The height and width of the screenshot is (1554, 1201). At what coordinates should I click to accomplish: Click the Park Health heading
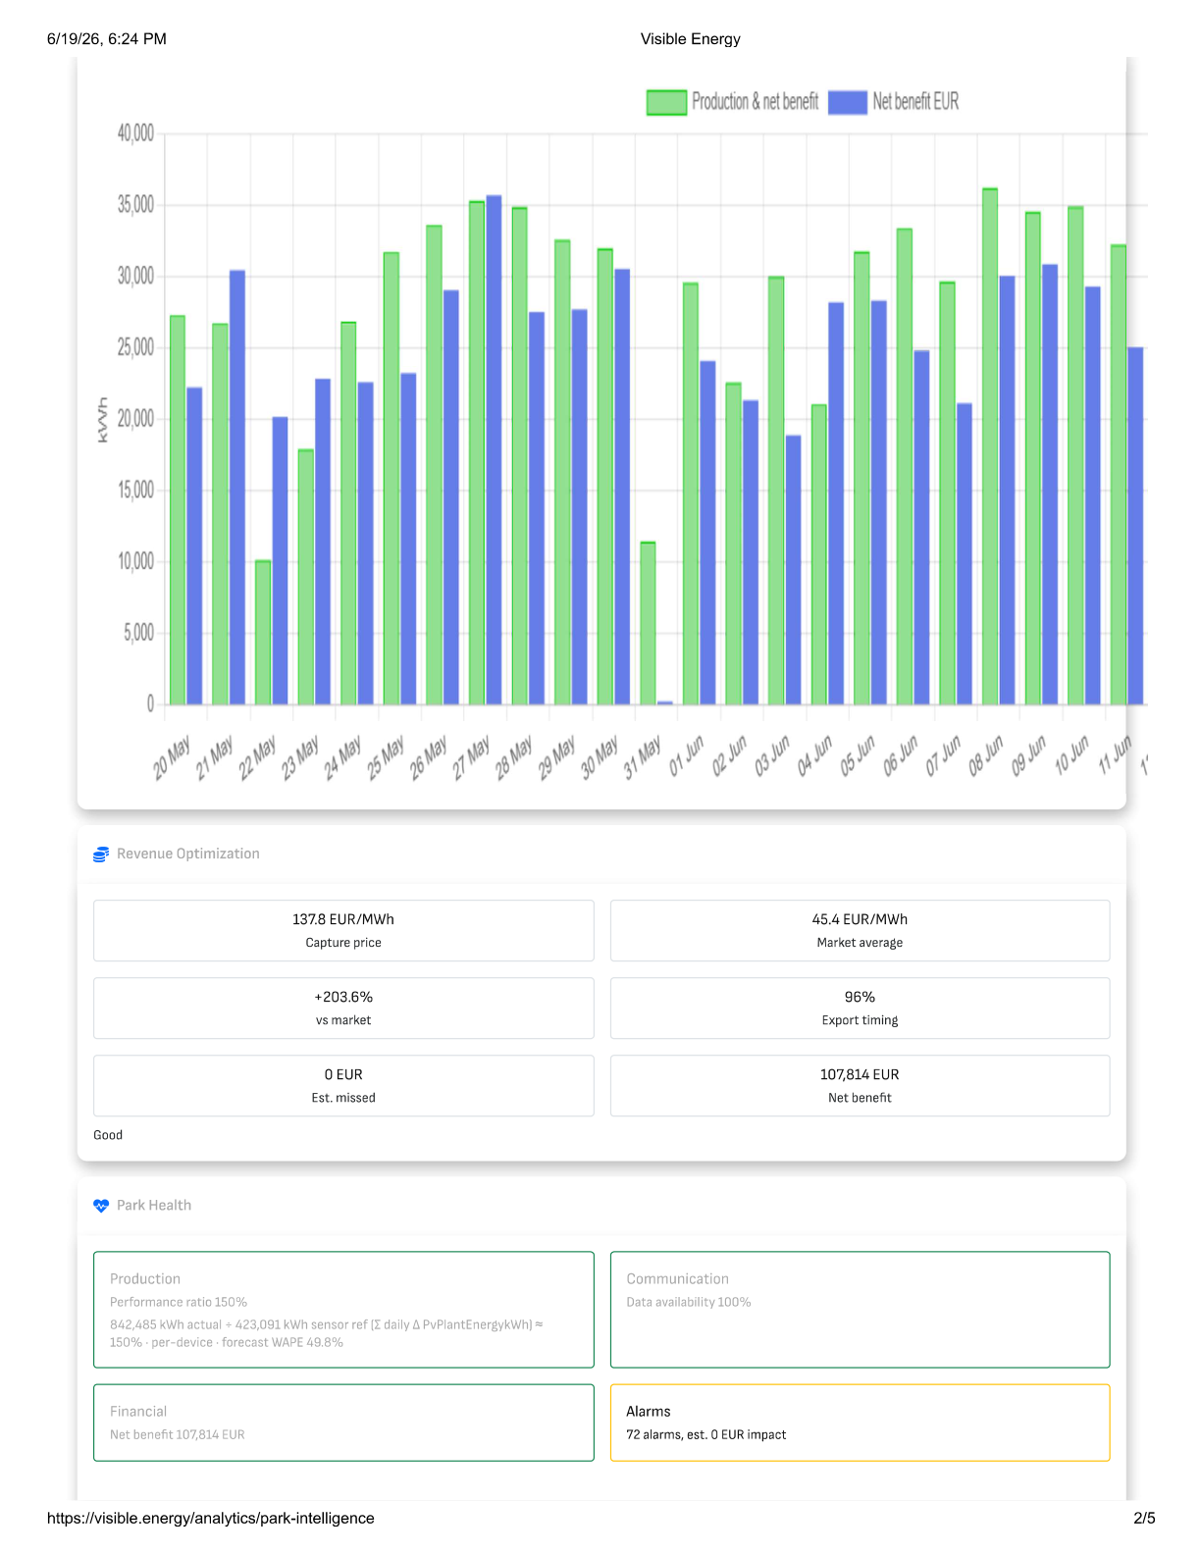click(154, 1206)
